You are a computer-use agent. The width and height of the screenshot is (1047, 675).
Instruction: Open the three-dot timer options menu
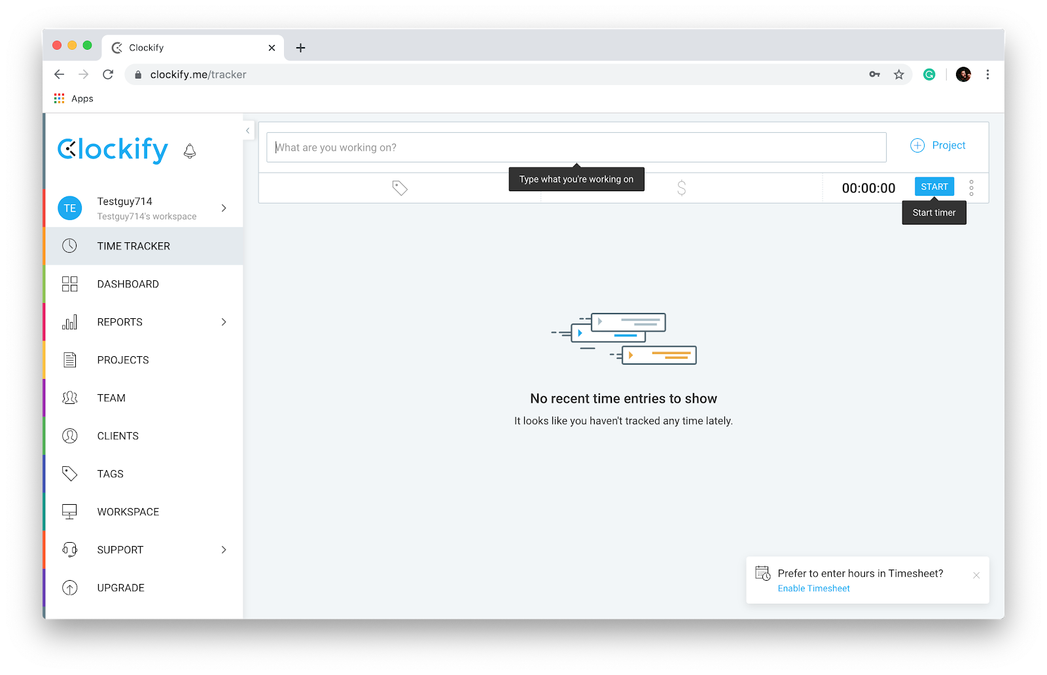(971, 188)
